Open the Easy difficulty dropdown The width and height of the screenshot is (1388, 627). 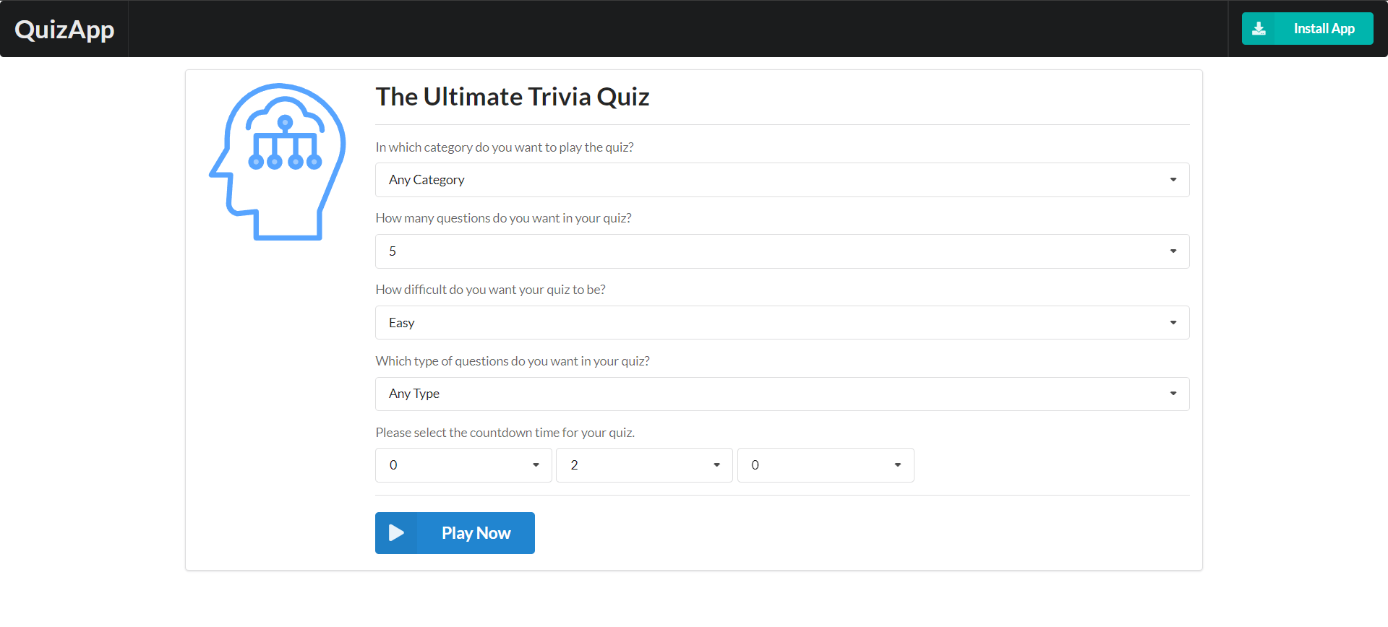(781, 323)
